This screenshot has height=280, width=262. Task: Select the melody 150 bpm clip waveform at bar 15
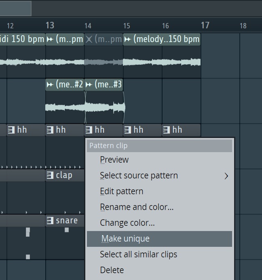(x=162, y=62)
